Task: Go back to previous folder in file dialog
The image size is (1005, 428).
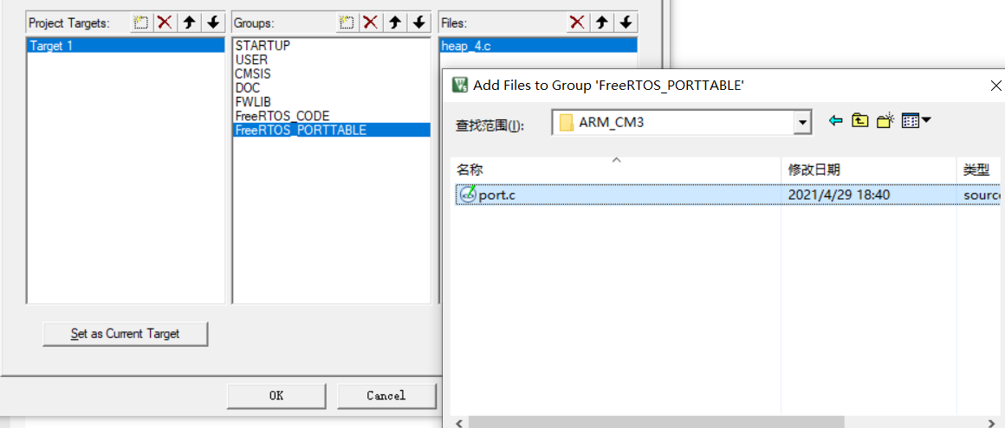Action: pos(835,120)
